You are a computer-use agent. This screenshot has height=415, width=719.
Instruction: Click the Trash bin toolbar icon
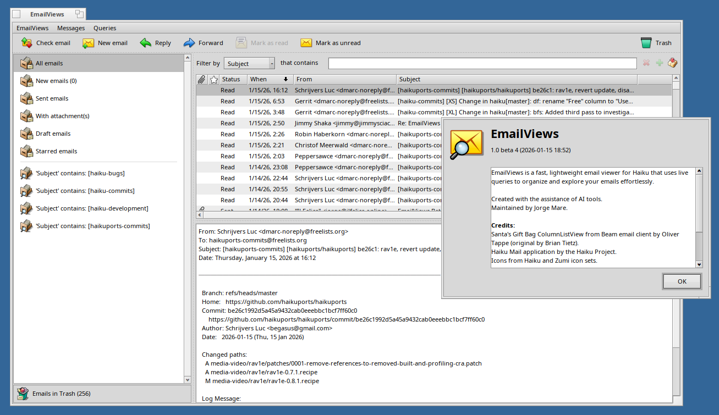(646, 43)
